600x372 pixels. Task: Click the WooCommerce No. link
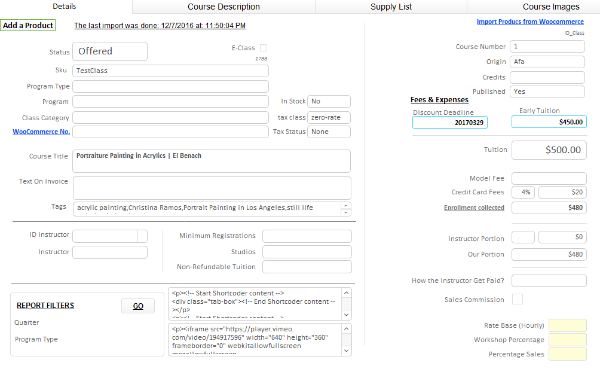[x=41, y=132]
